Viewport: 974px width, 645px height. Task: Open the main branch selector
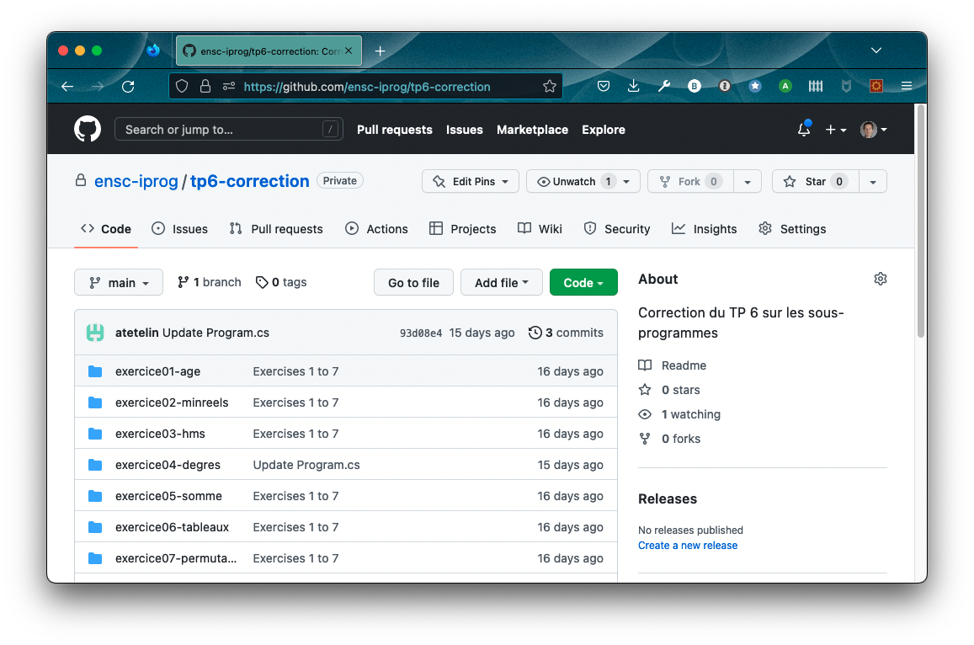pyautogui.click(x=119, y=283)
